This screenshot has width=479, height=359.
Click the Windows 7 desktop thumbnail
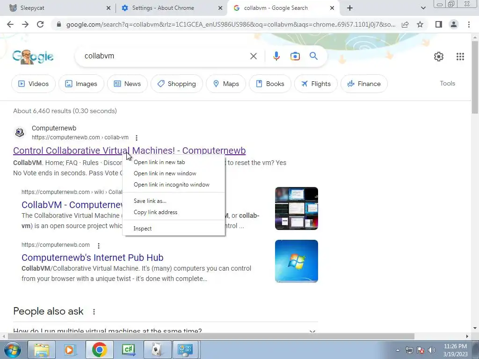click(296, 261)
